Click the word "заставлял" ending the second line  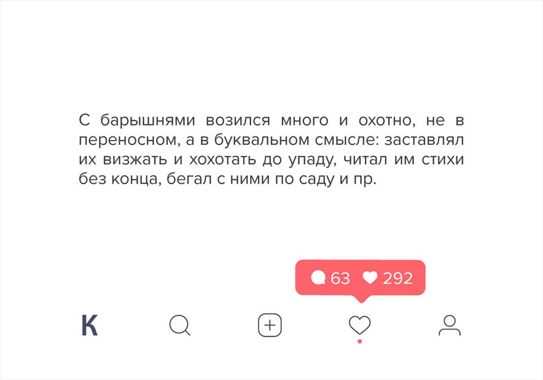pos(424,140)
